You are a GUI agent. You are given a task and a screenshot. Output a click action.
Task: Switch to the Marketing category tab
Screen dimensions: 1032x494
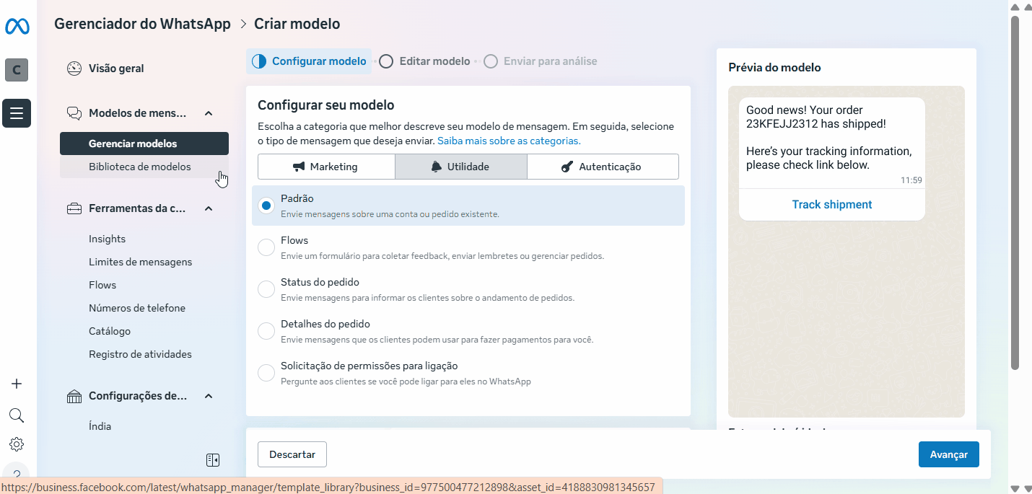(x=326, y=167)
